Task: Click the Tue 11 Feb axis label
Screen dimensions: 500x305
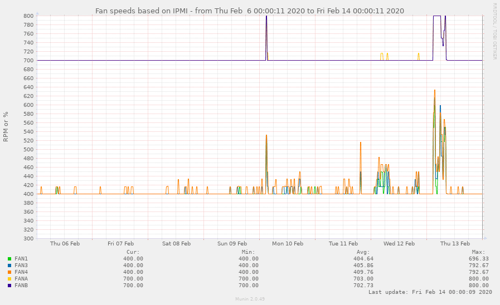Action: point(343,244)
